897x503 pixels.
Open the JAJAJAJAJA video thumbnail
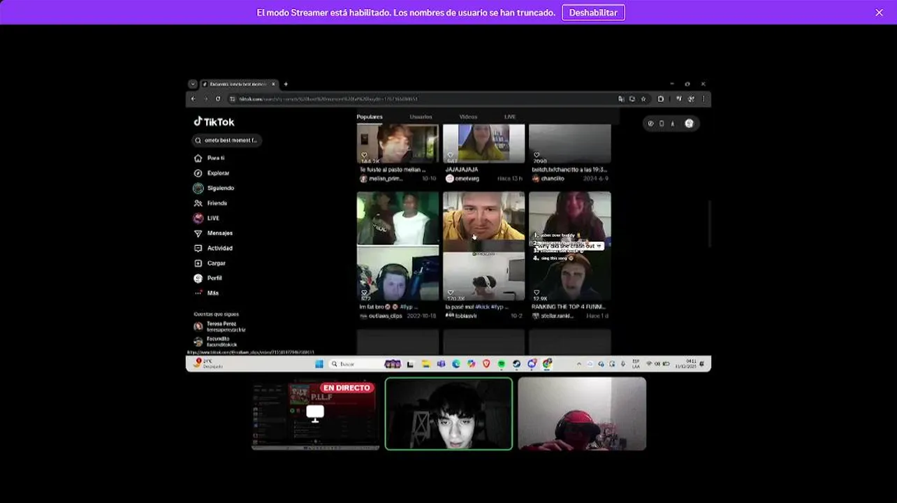tap(483, 144)
